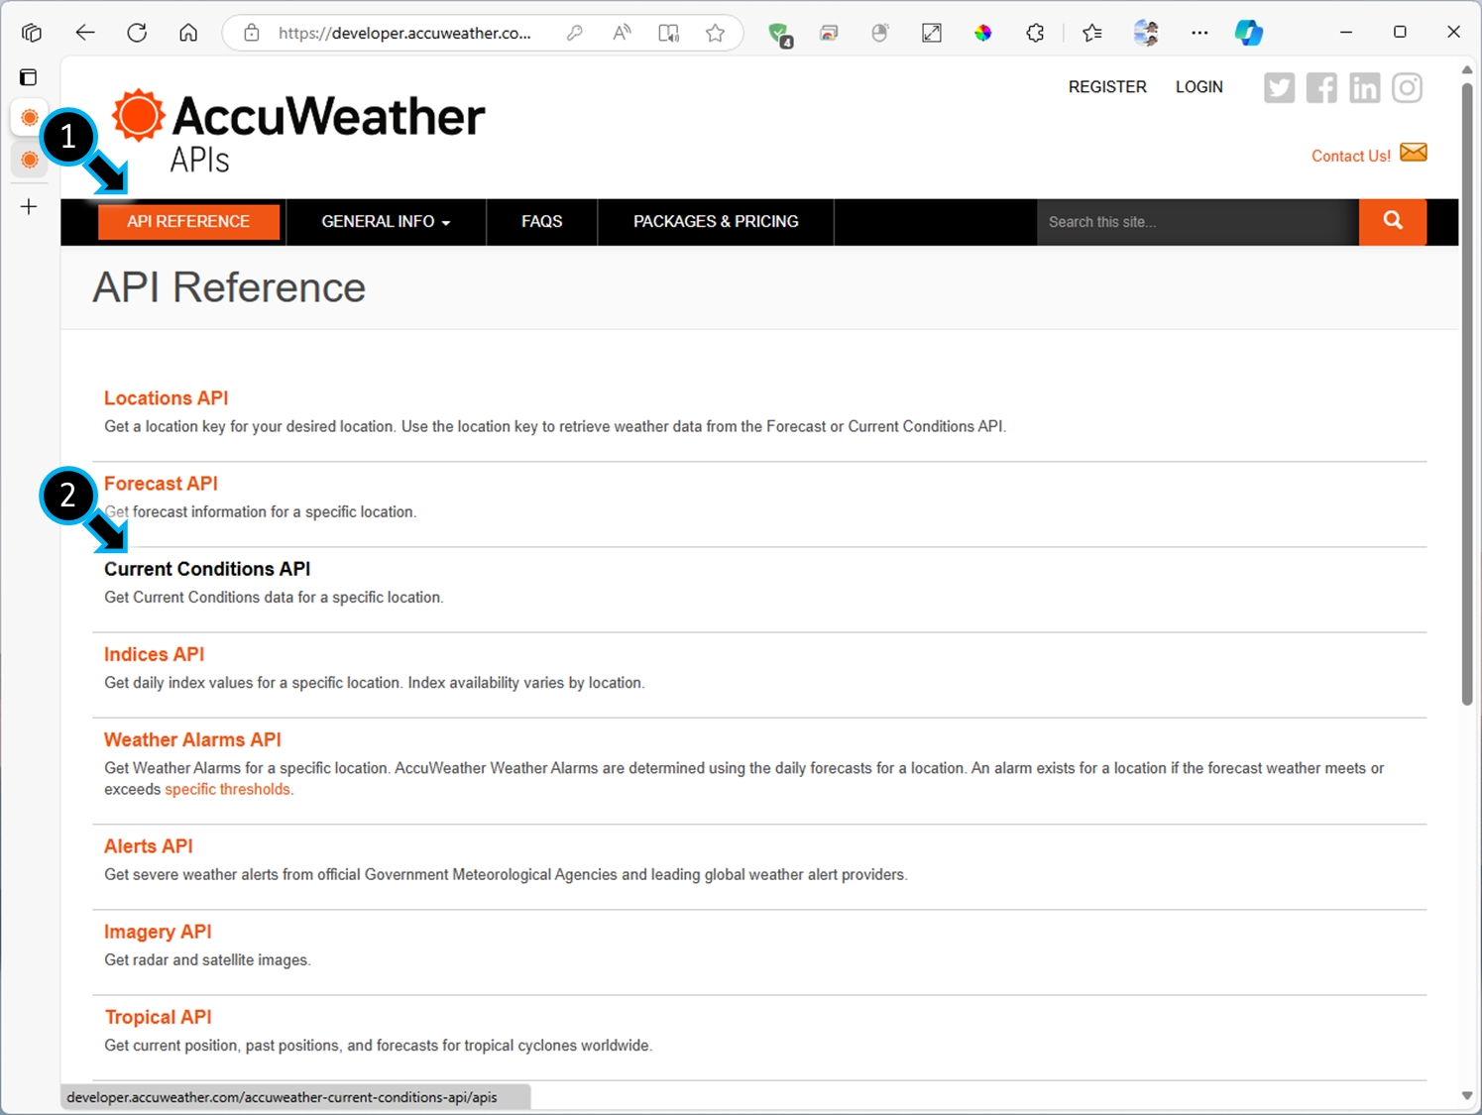Open the Locations API link
Viewport: 1482px width, 1115px height.
166,397
